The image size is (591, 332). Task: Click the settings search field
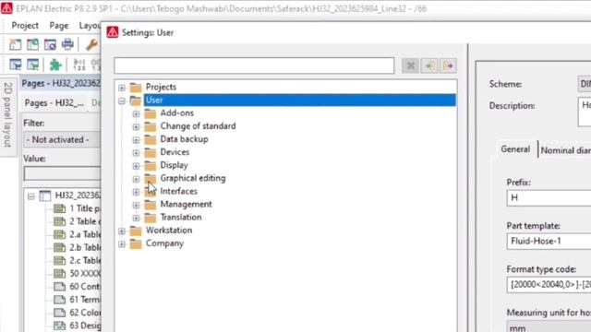254,65
